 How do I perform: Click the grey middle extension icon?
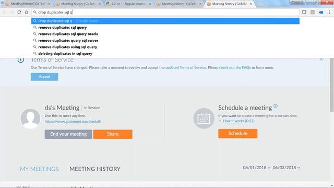[313, 13]
